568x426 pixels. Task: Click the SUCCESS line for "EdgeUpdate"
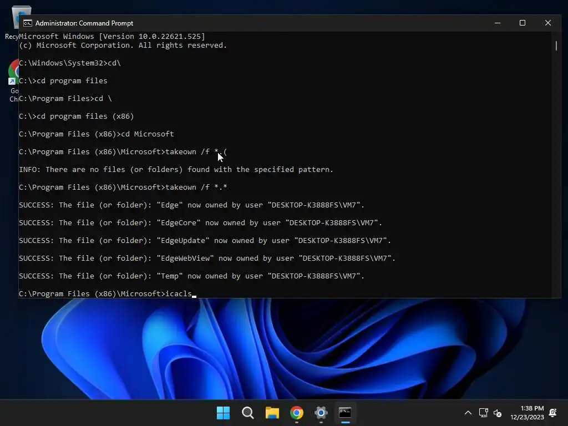click(205, 241)
